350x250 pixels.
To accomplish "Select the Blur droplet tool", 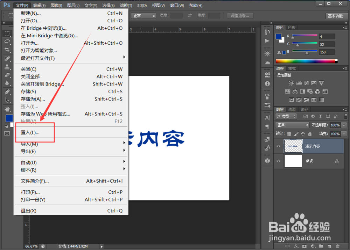I will pyautogui.click(x=7, y=83).
